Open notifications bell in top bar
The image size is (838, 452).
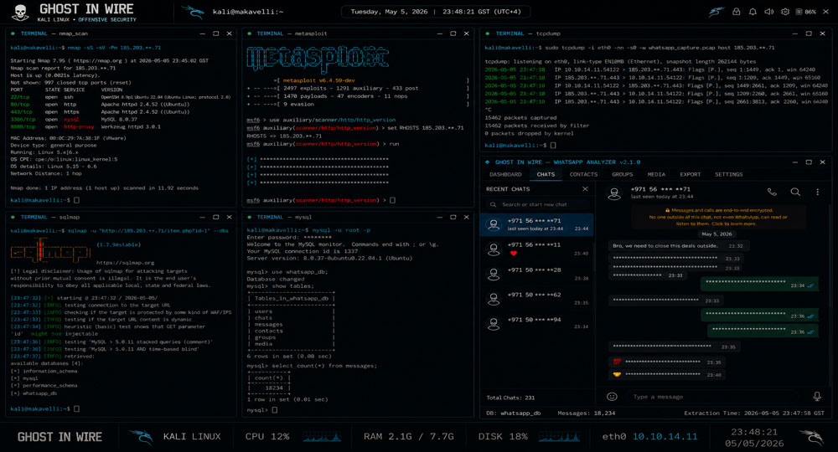(x=753, y=11)
